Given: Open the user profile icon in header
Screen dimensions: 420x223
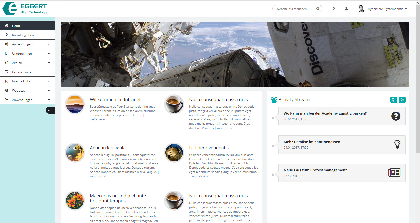Looking at the screenshot, I should point(346,9).
